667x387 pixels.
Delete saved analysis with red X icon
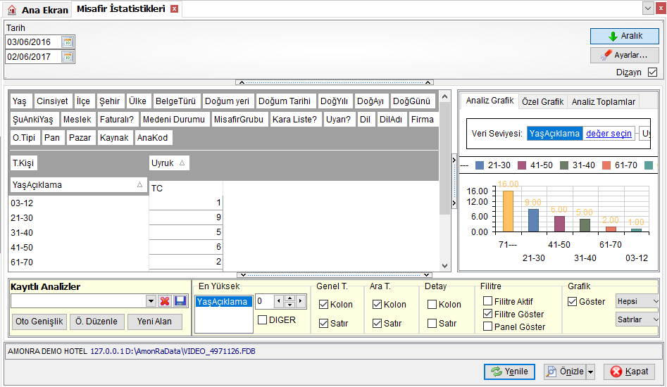click(x=165, y=301)
